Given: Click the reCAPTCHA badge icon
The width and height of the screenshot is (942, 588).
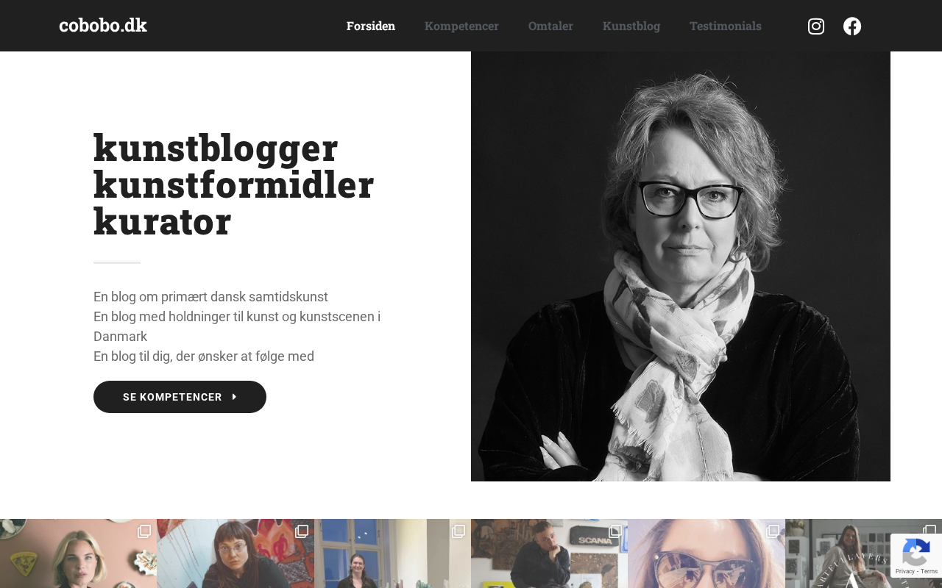Looking at the screenshot, I should [916, 552].
